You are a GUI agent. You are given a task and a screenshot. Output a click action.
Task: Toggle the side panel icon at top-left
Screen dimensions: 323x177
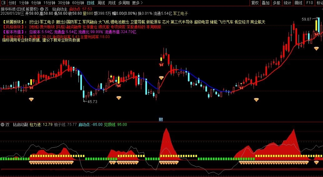click(3, 3)
